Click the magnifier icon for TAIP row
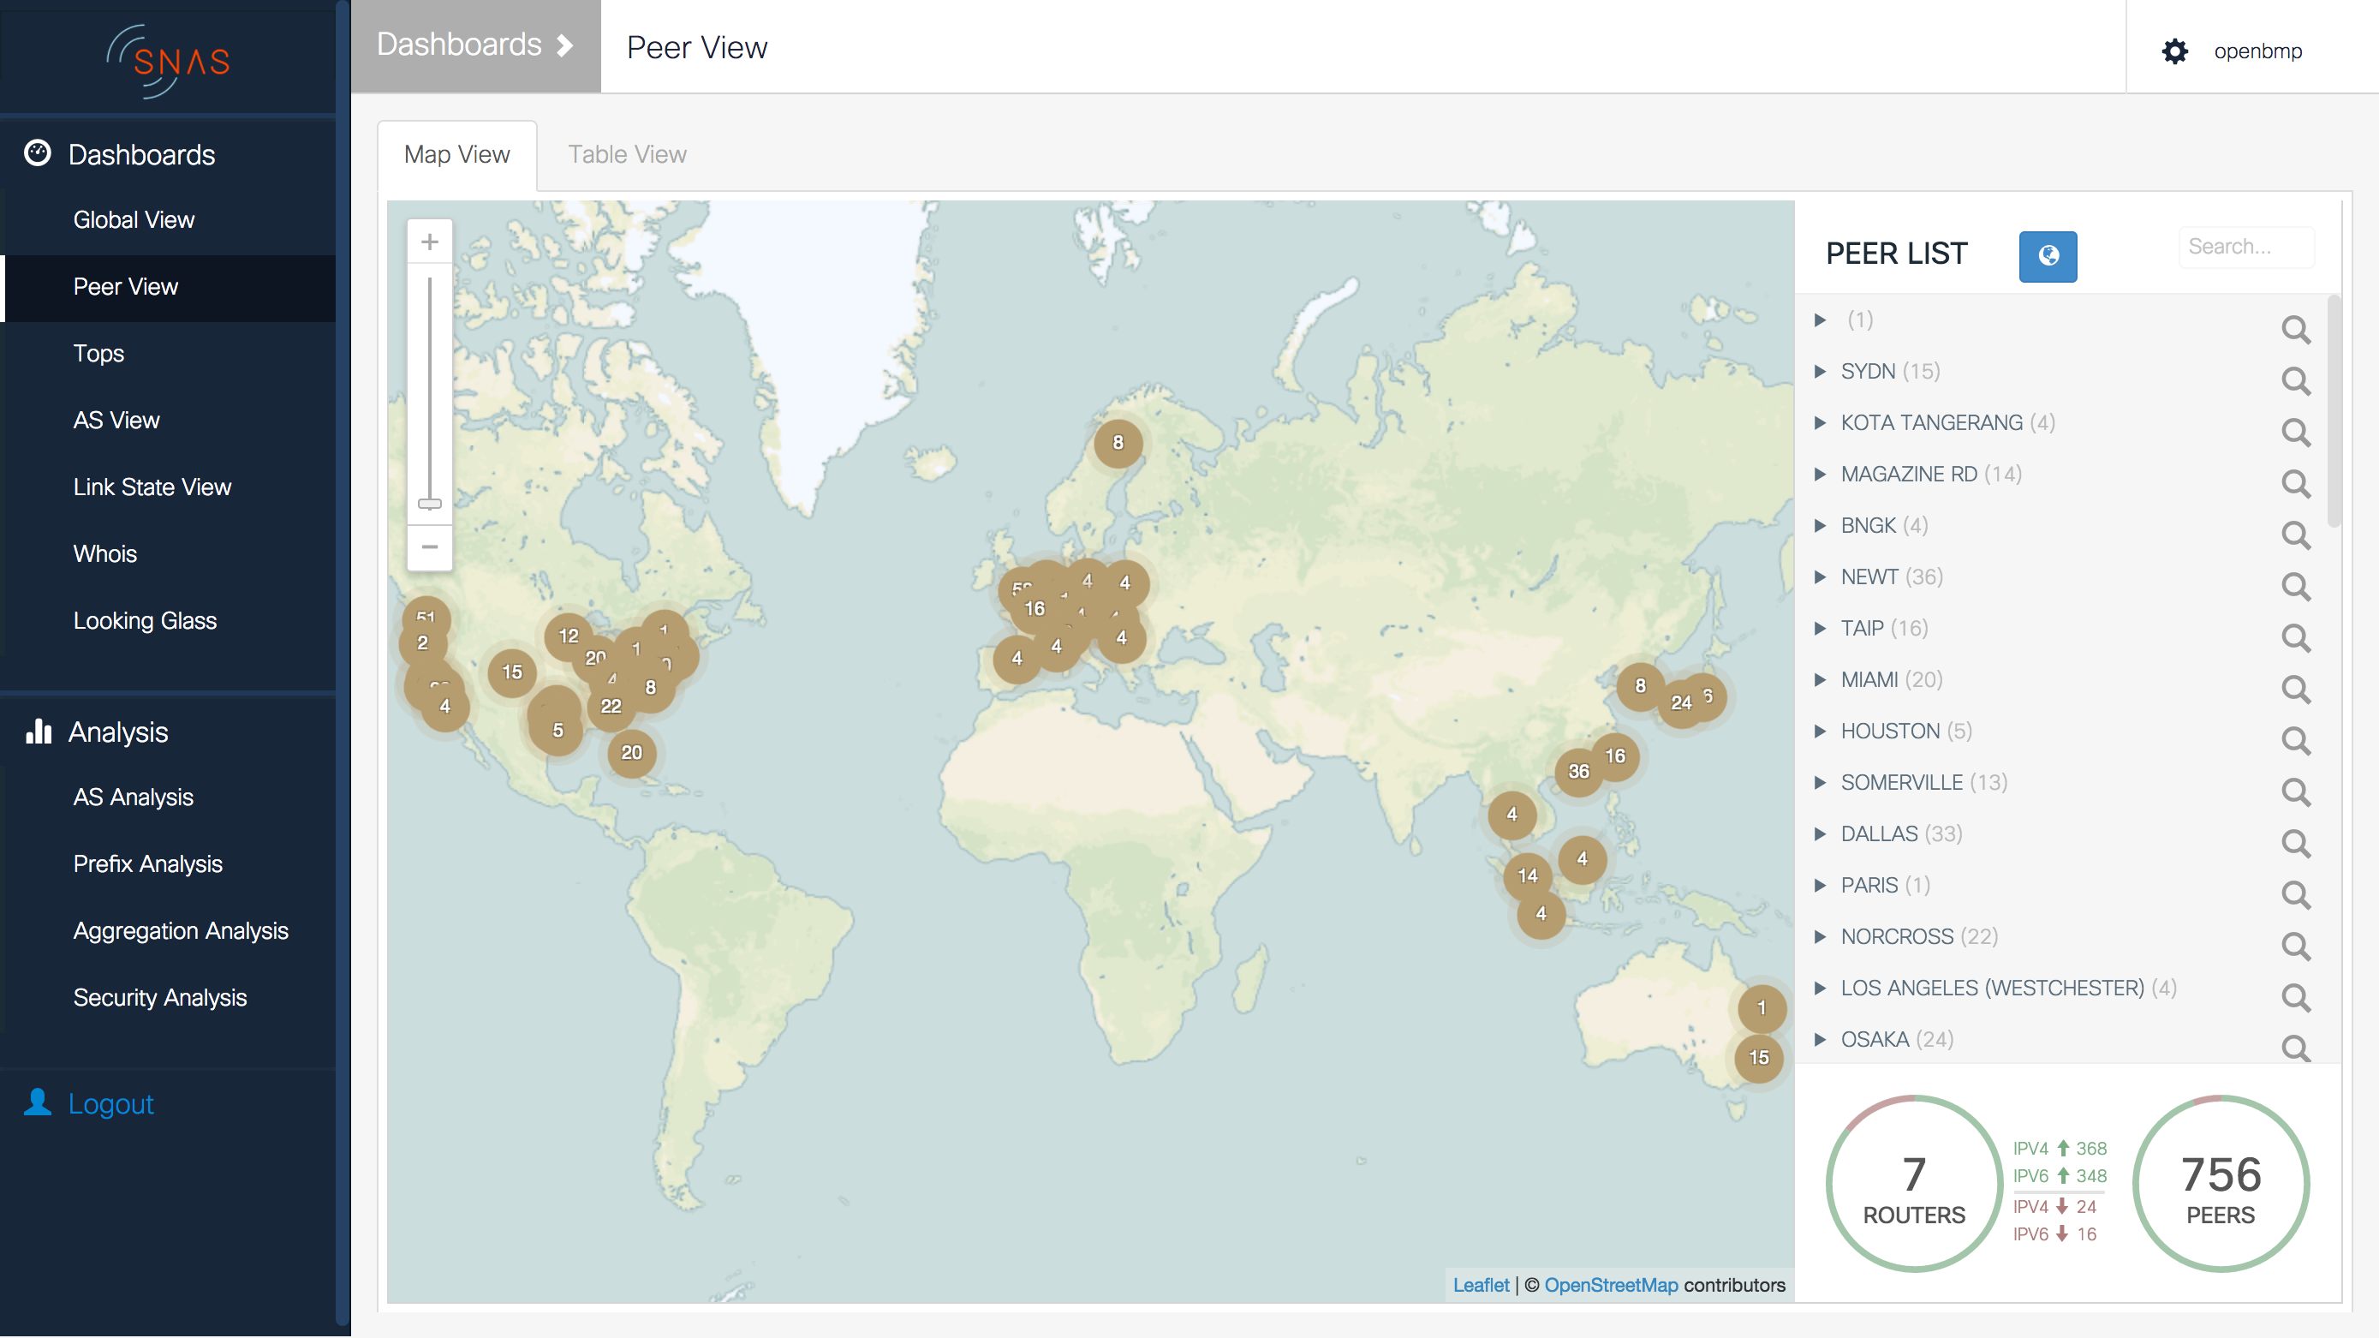 click(2295, 636)
